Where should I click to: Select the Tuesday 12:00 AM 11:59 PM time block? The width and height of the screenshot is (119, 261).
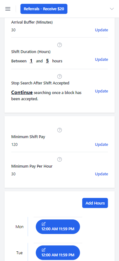click(x=58, y=253)
